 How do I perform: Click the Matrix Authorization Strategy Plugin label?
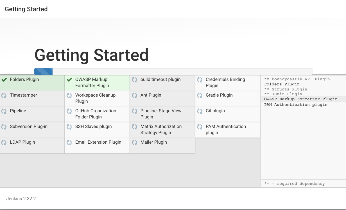tap(161, 130)
